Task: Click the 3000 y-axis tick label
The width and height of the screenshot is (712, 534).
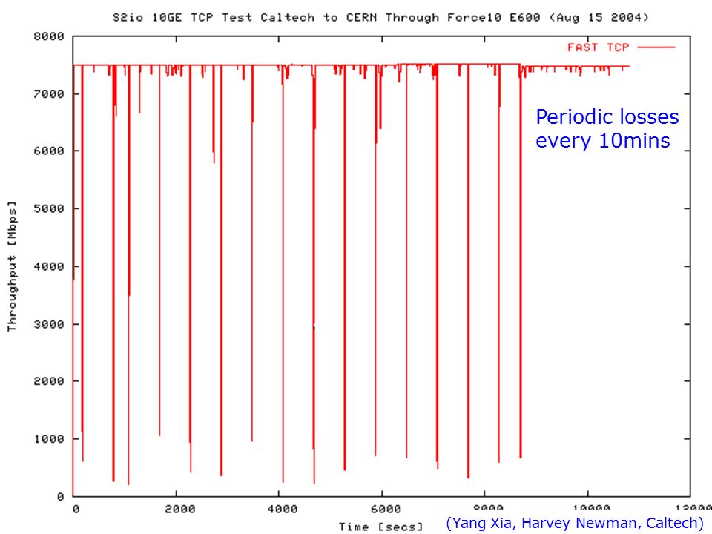Action: tap(49, 324)
